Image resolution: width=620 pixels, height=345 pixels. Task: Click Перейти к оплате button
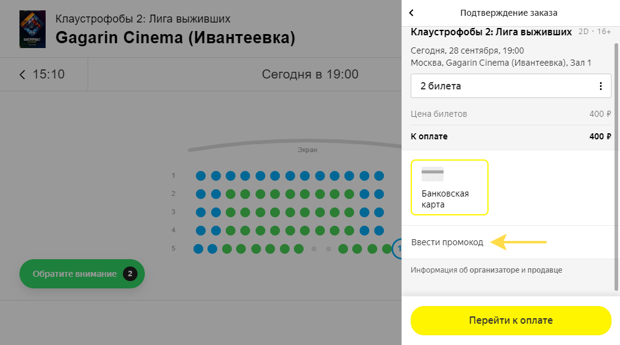click(x=511, y=321)
